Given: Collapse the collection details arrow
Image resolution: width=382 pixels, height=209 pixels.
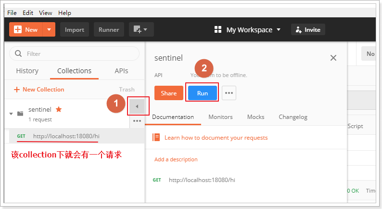Looking at the screenshot, I should tap(137, 106).
